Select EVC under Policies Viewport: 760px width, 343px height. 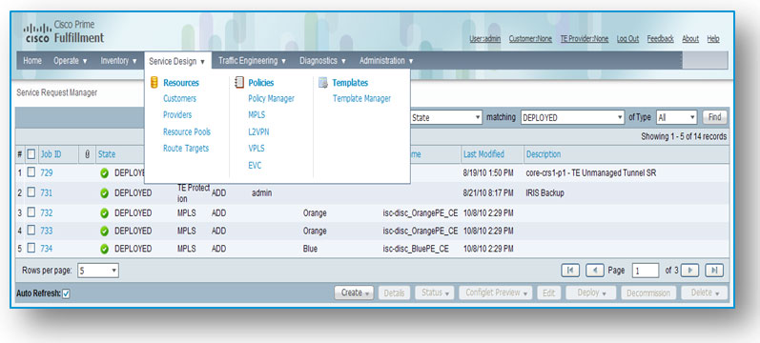coord(255,165)
